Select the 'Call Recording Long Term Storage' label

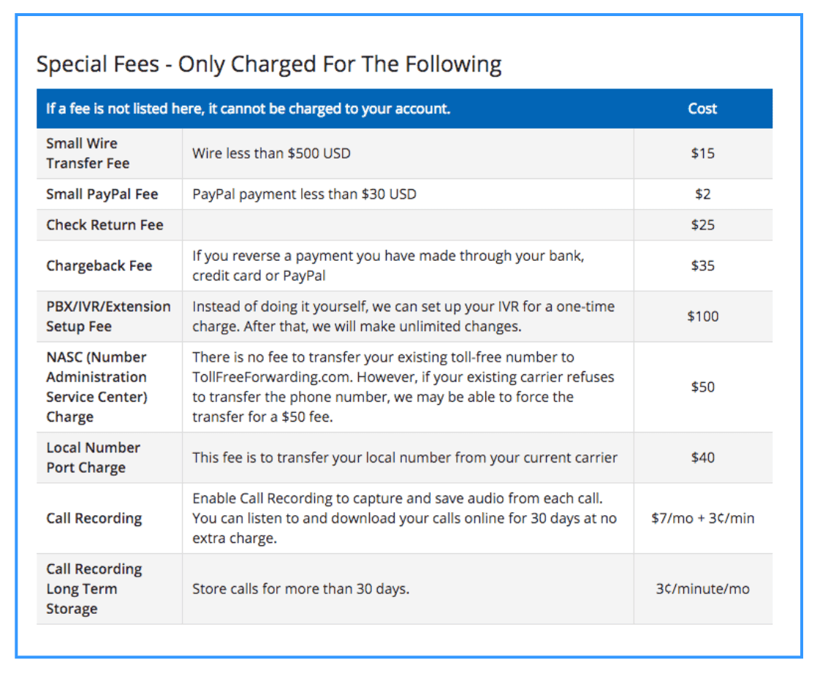94,589
